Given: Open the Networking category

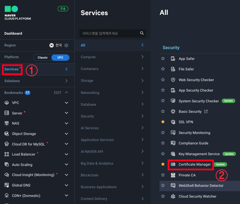Looking at the screenshot, I should click(113, 93).
